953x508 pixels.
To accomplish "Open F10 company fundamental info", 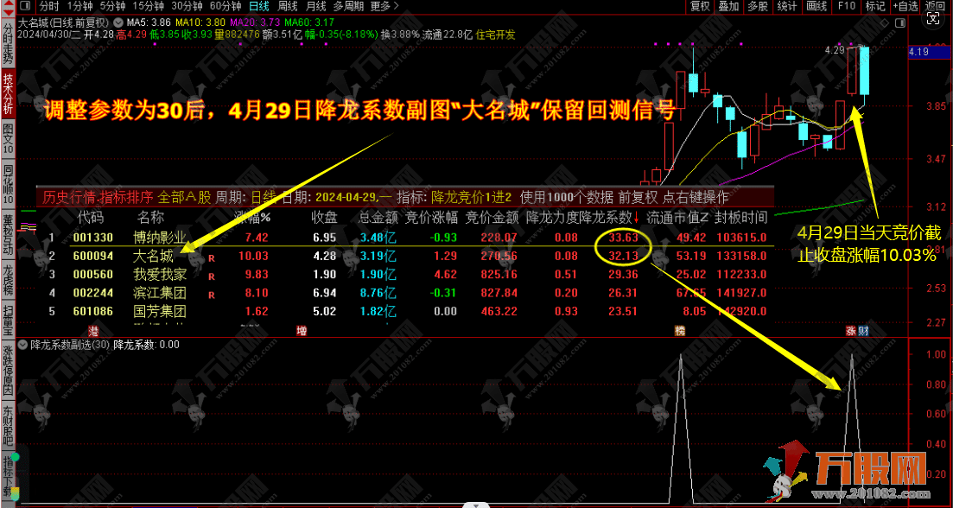I will [x=846, y=7].
